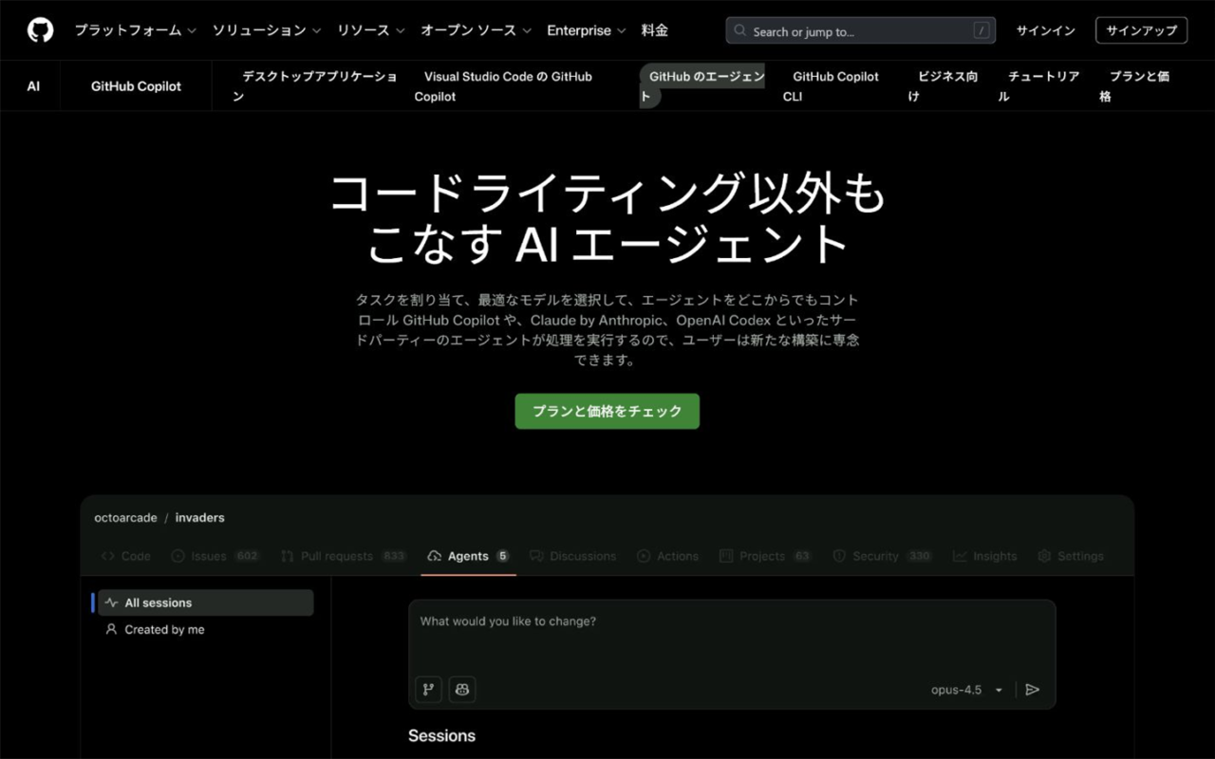Click the Code tab icon
The image size is (1215, 759).
point(108,556)
